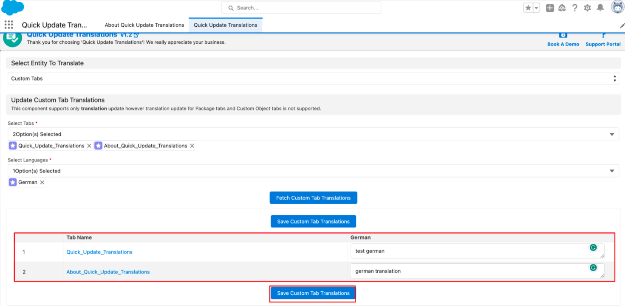Click the Favorites star icon

point(528,8)
